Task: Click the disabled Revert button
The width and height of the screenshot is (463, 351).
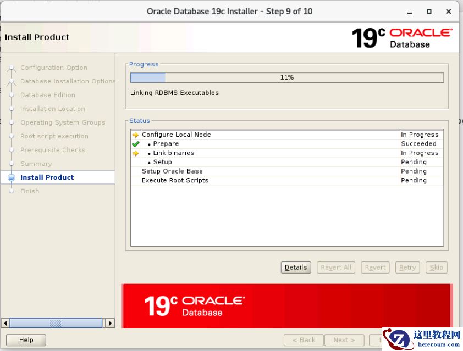Action: [x=375, y=268]
